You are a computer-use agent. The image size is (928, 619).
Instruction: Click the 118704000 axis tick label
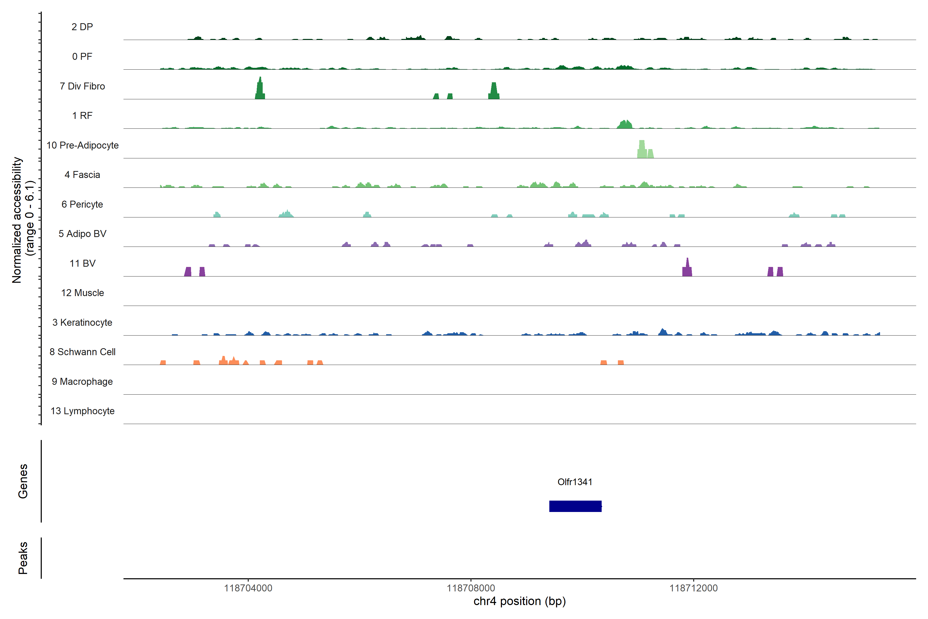pyautogui.click(x=248, y=588)
